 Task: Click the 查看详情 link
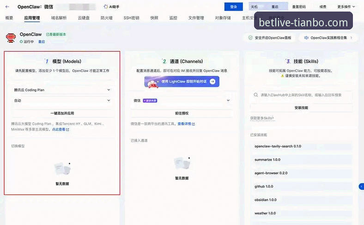click(x=184, y=124)
